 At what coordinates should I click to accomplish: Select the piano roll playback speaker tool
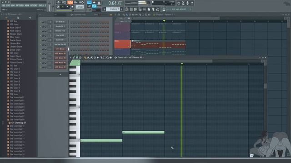(x=111, y=58)
